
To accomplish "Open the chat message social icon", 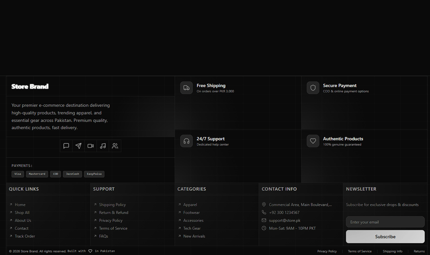I will tap(66, 146).
